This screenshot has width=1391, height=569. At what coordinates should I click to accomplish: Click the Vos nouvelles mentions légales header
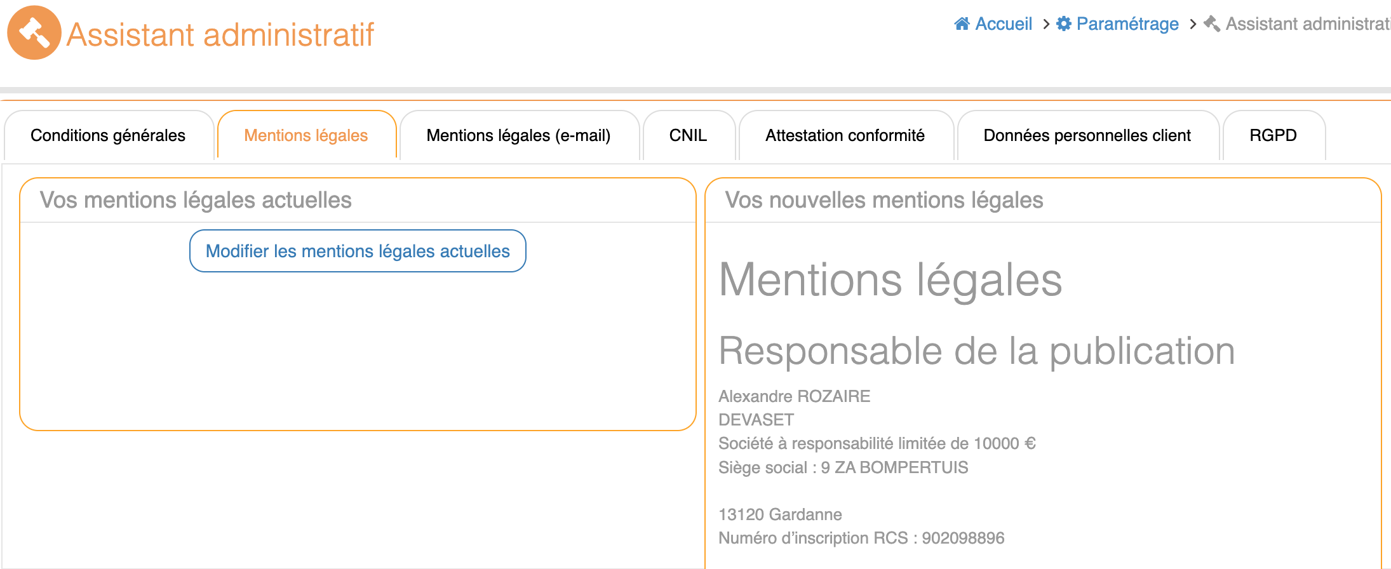tap(884, 200)
